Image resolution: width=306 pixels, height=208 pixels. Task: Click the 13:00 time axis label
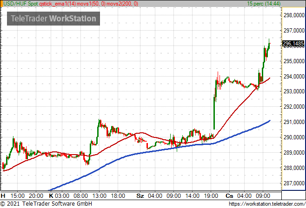point(100,196)
